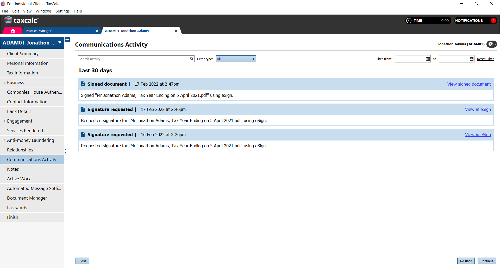Open Document Manager in the sidebar
The image size is (500, 268).
[x=27, y=198]
